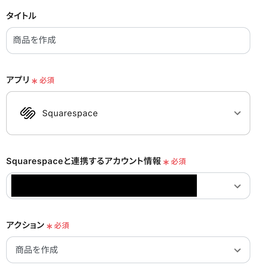Click empty space inside the Squarespace app box
The height and width of the screenshot is (280, 268).
(x=165, y=113)
